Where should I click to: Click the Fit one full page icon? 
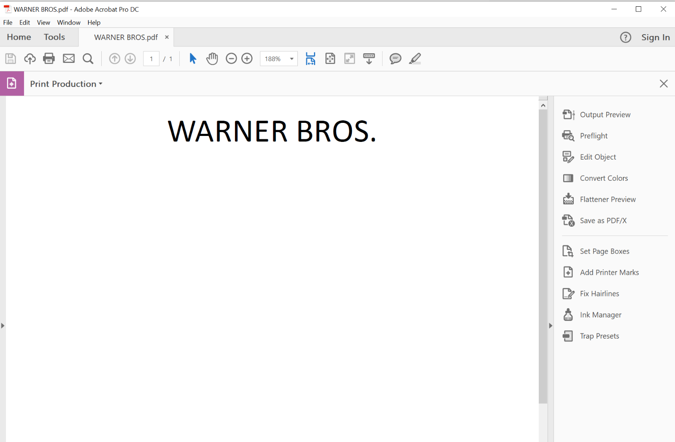click(330, 59)
